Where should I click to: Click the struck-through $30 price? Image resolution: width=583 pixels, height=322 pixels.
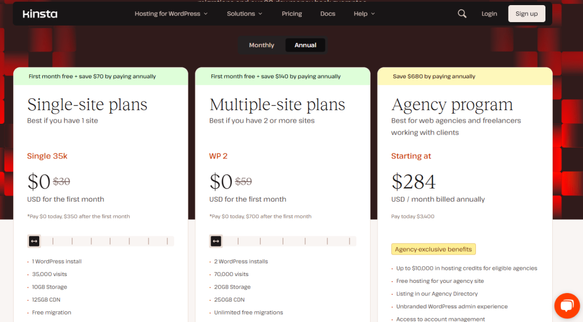point(61,181)
